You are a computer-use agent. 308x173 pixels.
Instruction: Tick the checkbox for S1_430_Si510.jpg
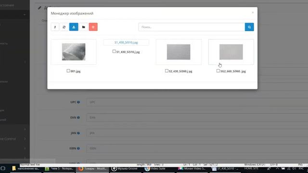tap(114, 51)
